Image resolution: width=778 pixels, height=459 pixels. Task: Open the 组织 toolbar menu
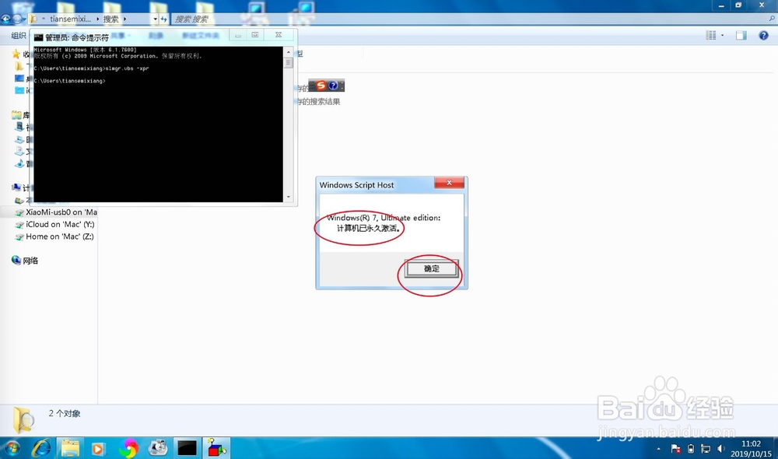click(x=19, y=35)
